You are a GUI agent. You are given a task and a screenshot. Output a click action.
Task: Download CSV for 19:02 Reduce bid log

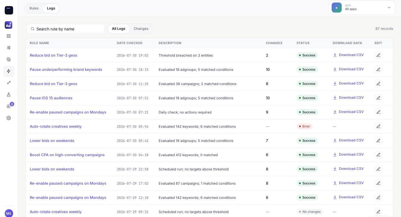348,55
